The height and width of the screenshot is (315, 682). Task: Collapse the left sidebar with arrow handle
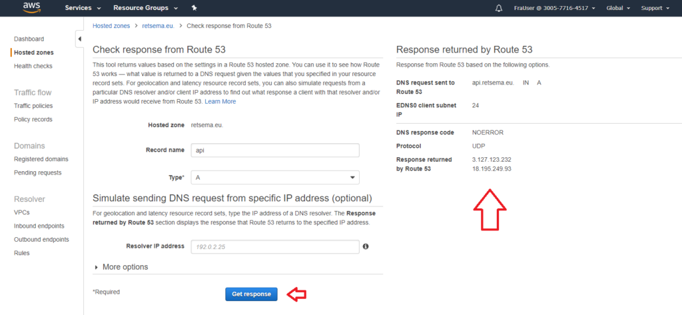pos(79,39)
